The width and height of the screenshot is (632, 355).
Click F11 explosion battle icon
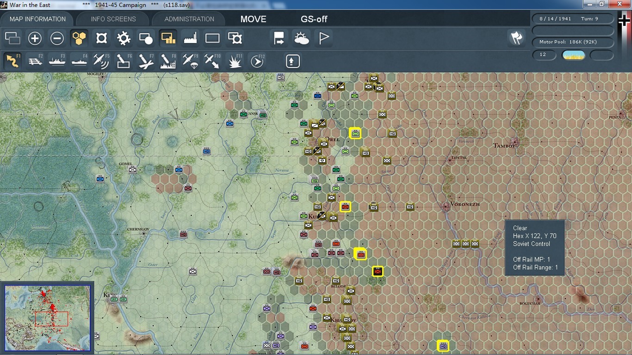pos(235,61)
